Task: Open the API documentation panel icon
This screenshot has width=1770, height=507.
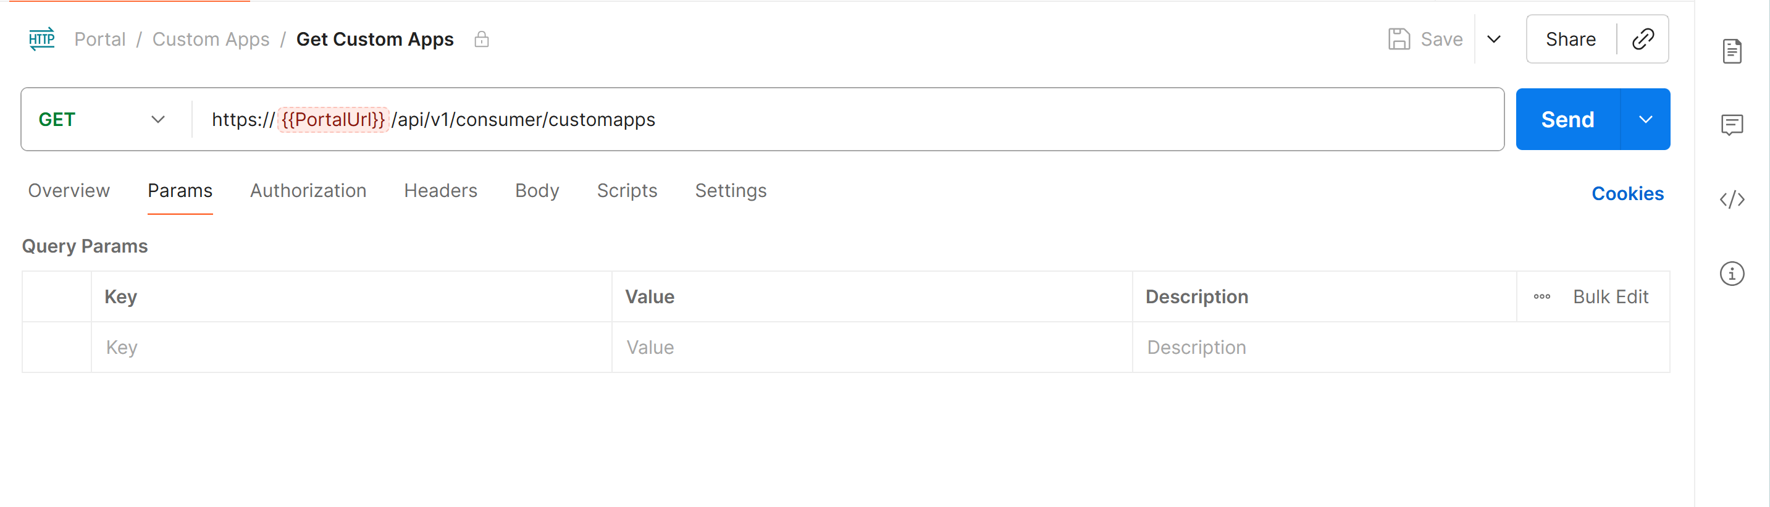Action: 1734,50
